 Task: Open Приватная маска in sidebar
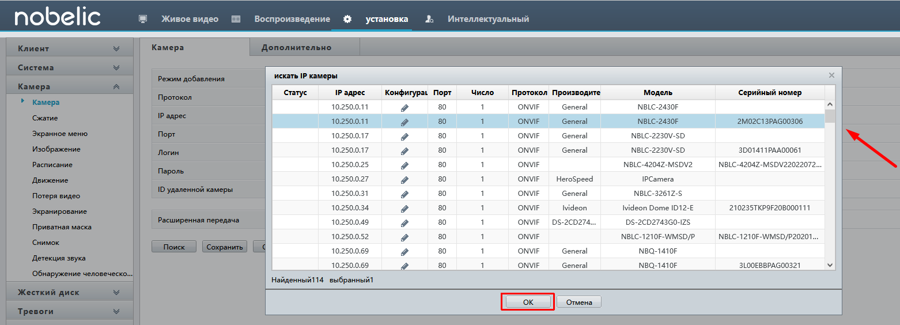coord(62,227)
